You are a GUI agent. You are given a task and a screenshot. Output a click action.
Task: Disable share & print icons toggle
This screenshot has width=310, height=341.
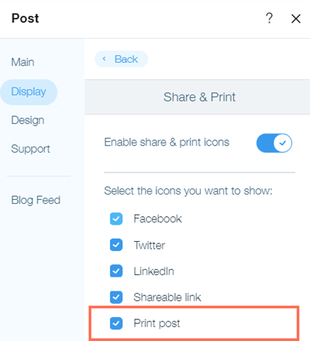point(274,143)
